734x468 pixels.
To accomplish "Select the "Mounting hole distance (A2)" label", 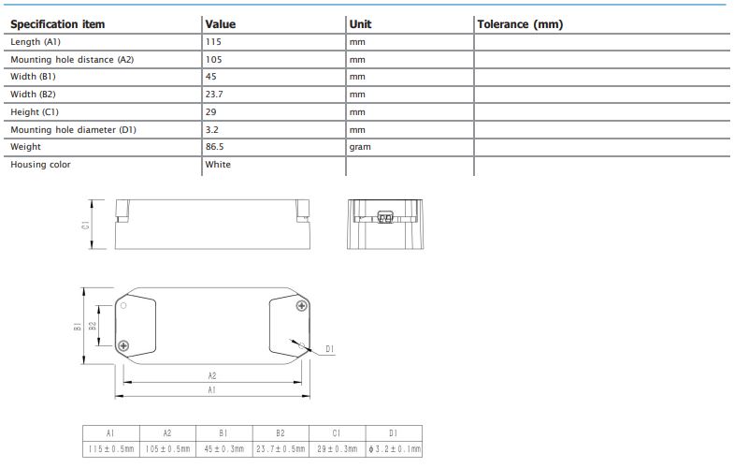I will 72,60.
